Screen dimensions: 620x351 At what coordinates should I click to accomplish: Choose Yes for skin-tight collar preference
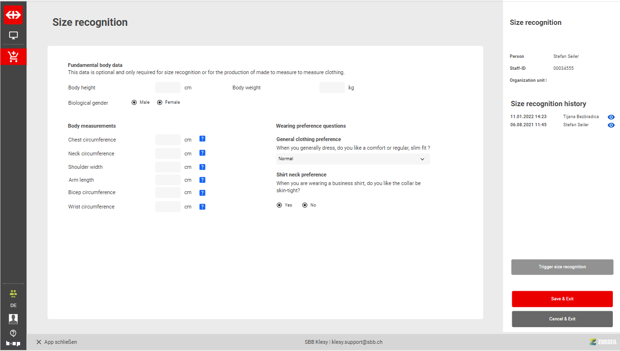(280, 205)
